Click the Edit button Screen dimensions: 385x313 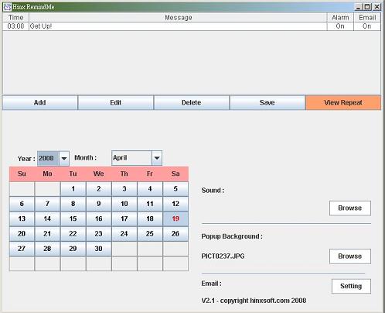click(115, 102)
